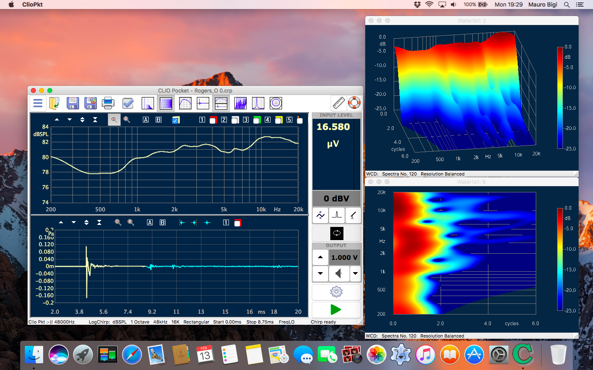Viewport: 593px width, 370px height.
Task: Open the settings gear in the output panel
Action: 336,292
